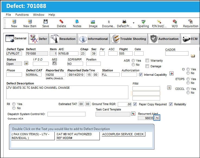Screen dimensions: 200x158
Task: Click the New Item toolbar icon
Action: click(x=30, y=21)
